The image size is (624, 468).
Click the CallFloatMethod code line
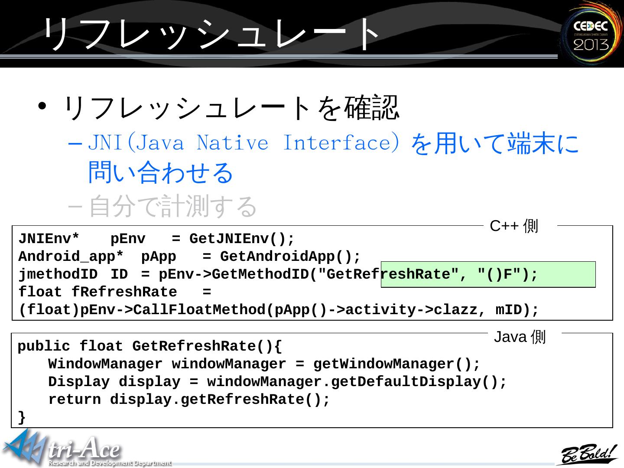tap(279, 310)
